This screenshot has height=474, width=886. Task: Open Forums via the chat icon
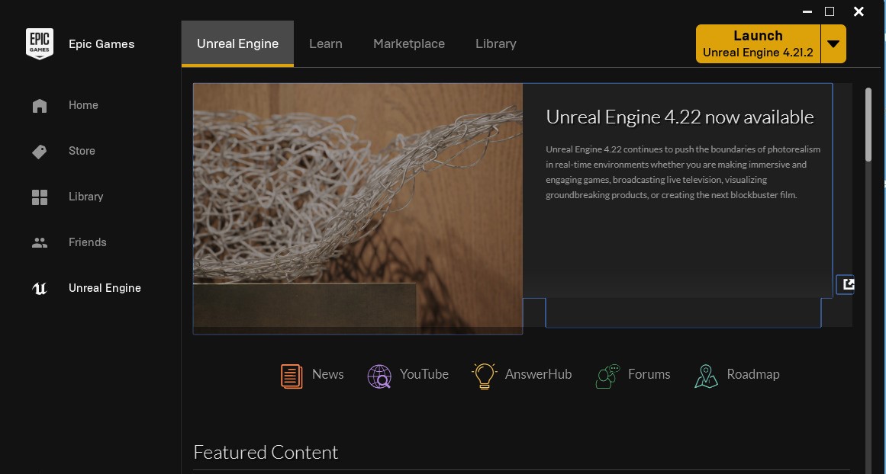pyautogui.click(x=607, y=375)
